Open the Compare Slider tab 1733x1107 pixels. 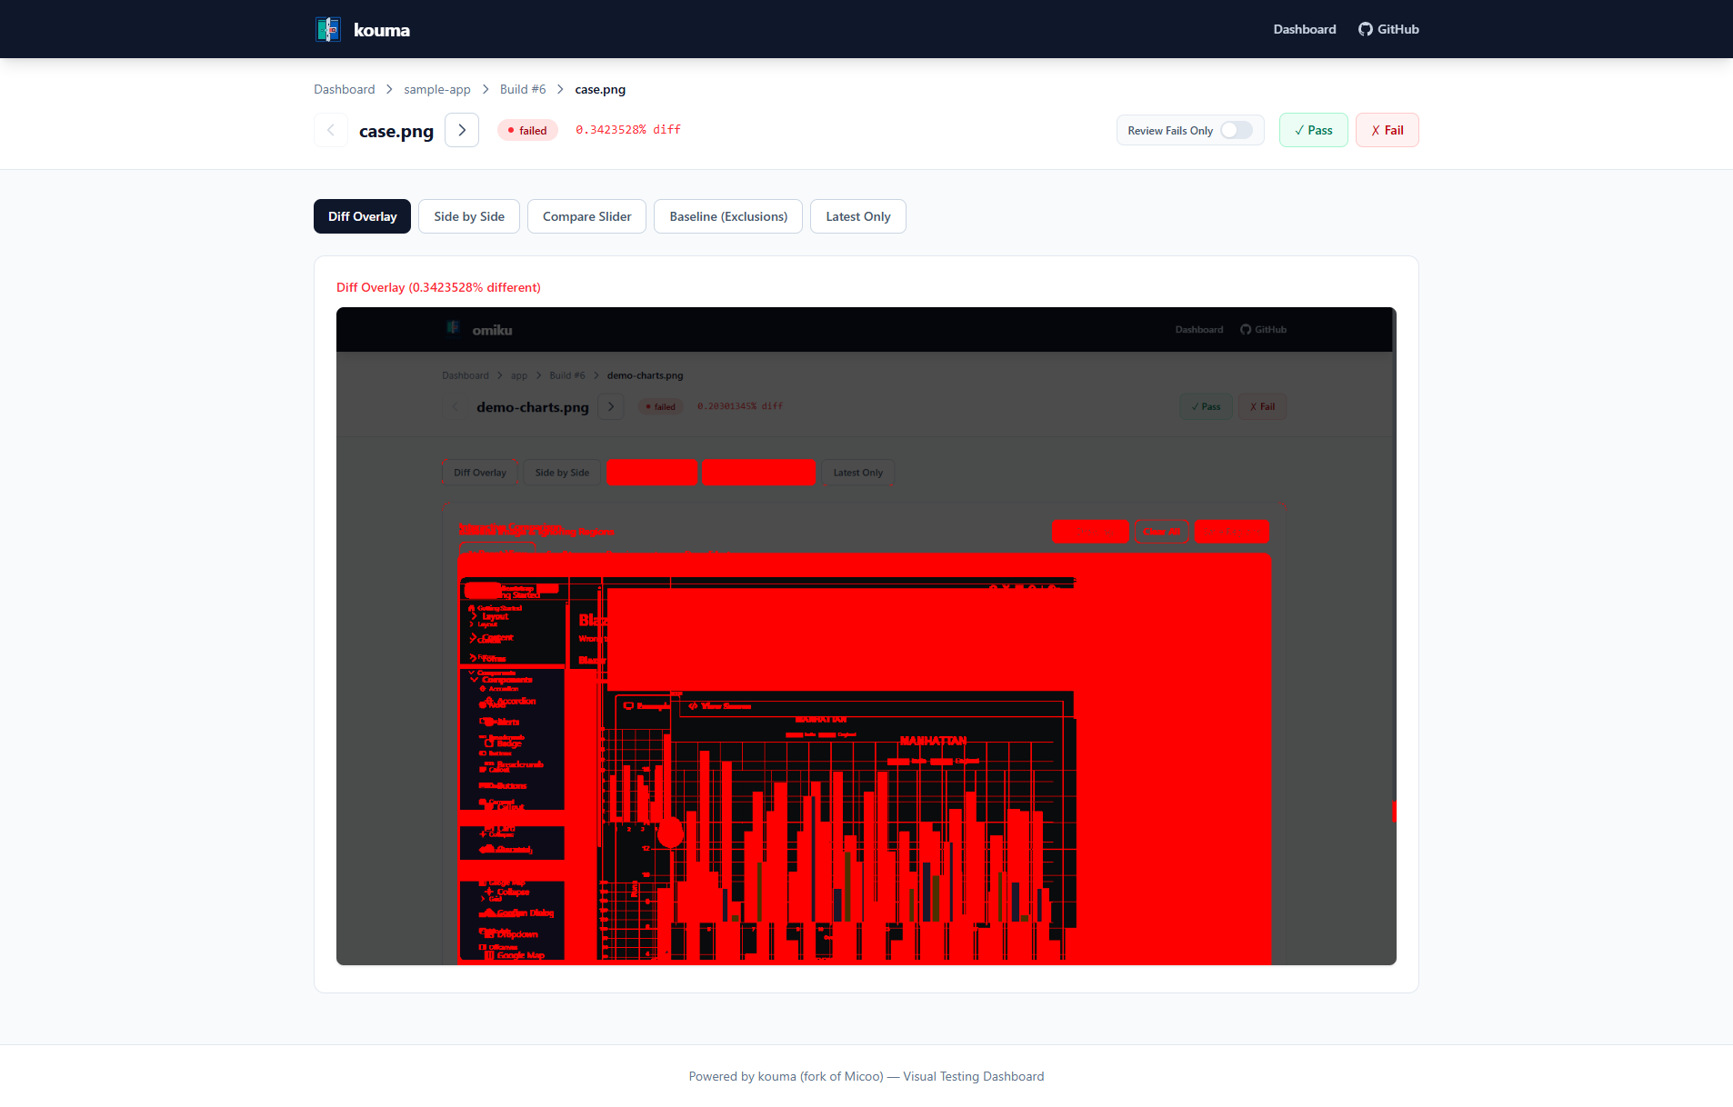pyautogui.click(x=586, y=216)
